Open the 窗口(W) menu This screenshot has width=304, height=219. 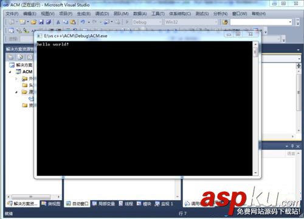pyautogui.click(x=240, y=14)
